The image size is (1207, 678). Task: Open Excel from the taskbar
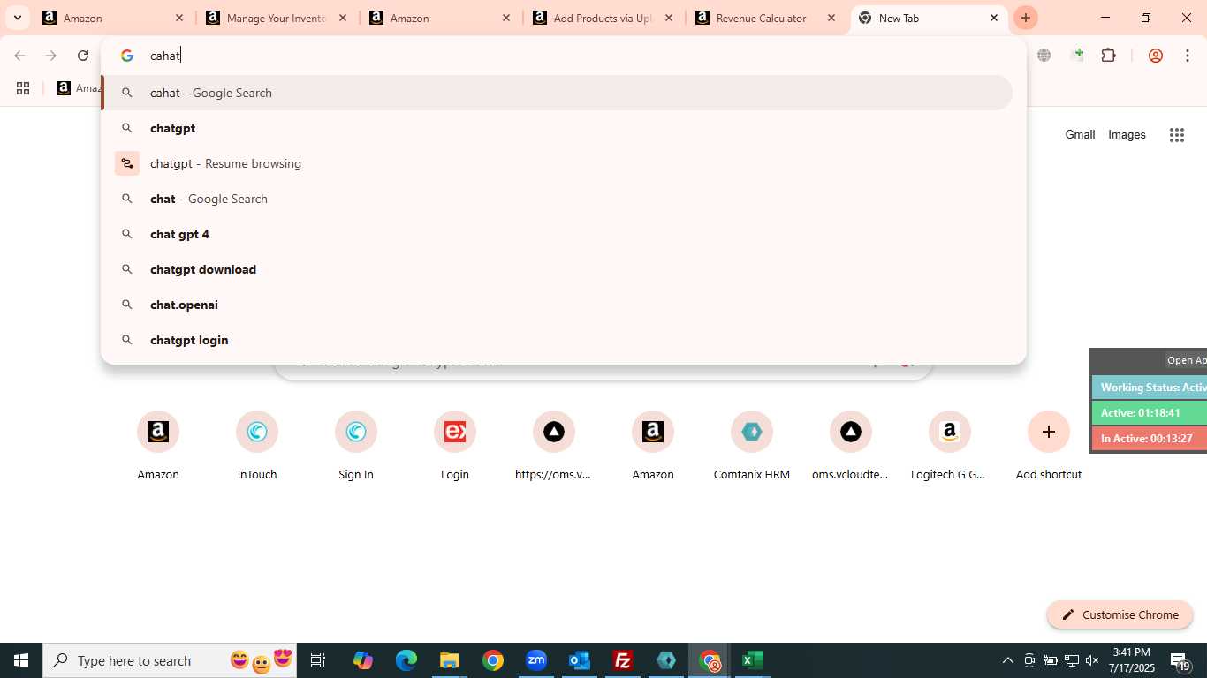753,660
